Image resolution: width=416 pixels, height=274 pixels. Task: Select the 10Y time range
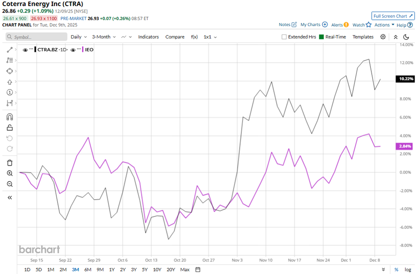point(157,270)
